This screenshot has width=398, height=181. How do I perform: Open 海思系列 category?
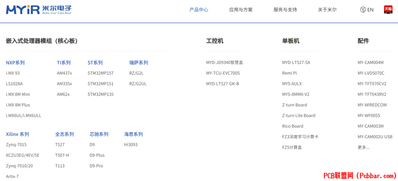(x=133, y=134)
